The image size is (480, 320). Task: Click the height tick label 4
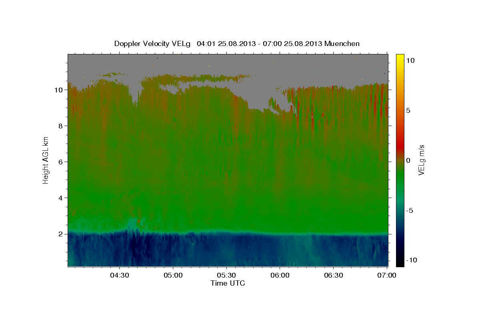61,198
